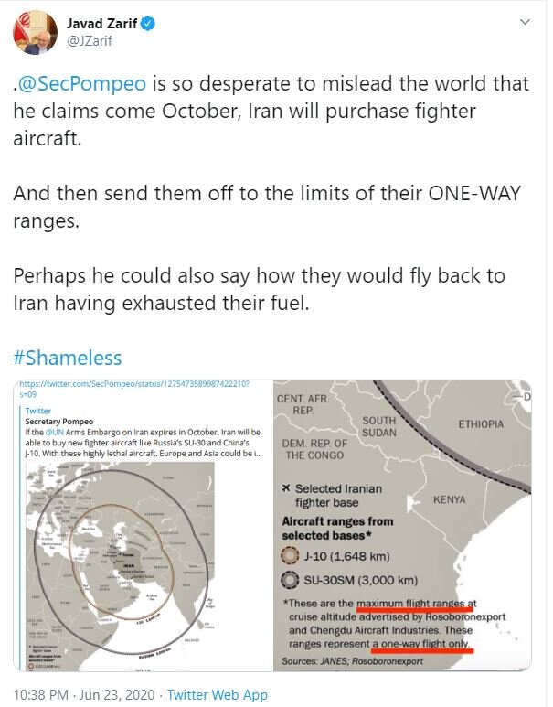Open the right map legend image
This screenshot has width=553, height=707.
[402, 526]
